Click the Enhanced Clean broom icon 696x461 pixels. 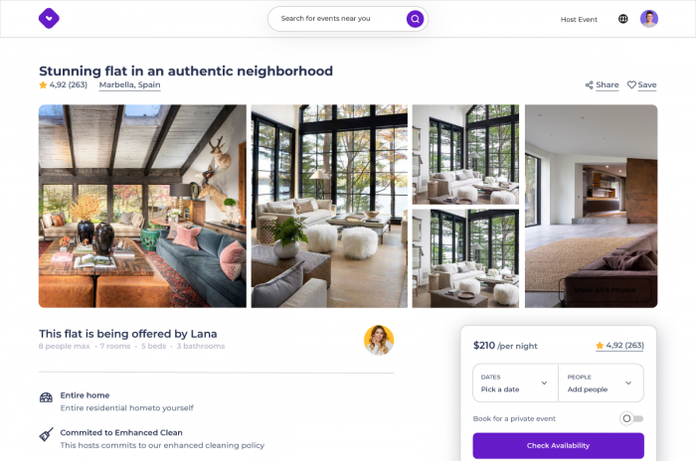tap(46, 434)
